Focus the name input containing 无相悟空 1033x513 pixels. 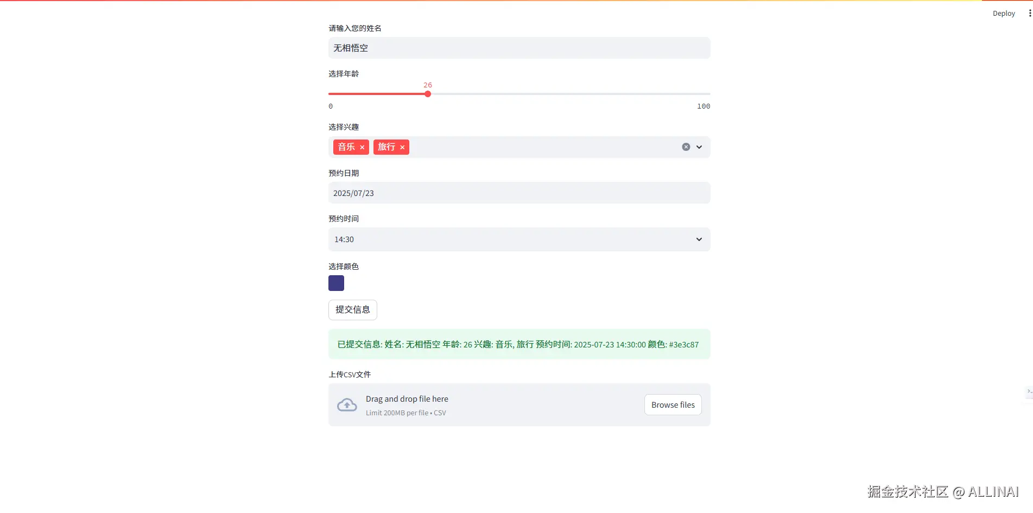point(519,48)
